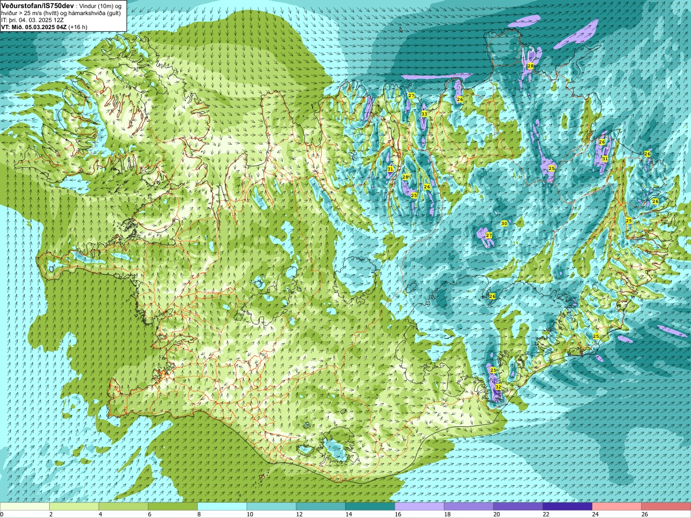Click the legend scale tick label 20

tap(497, 514)
